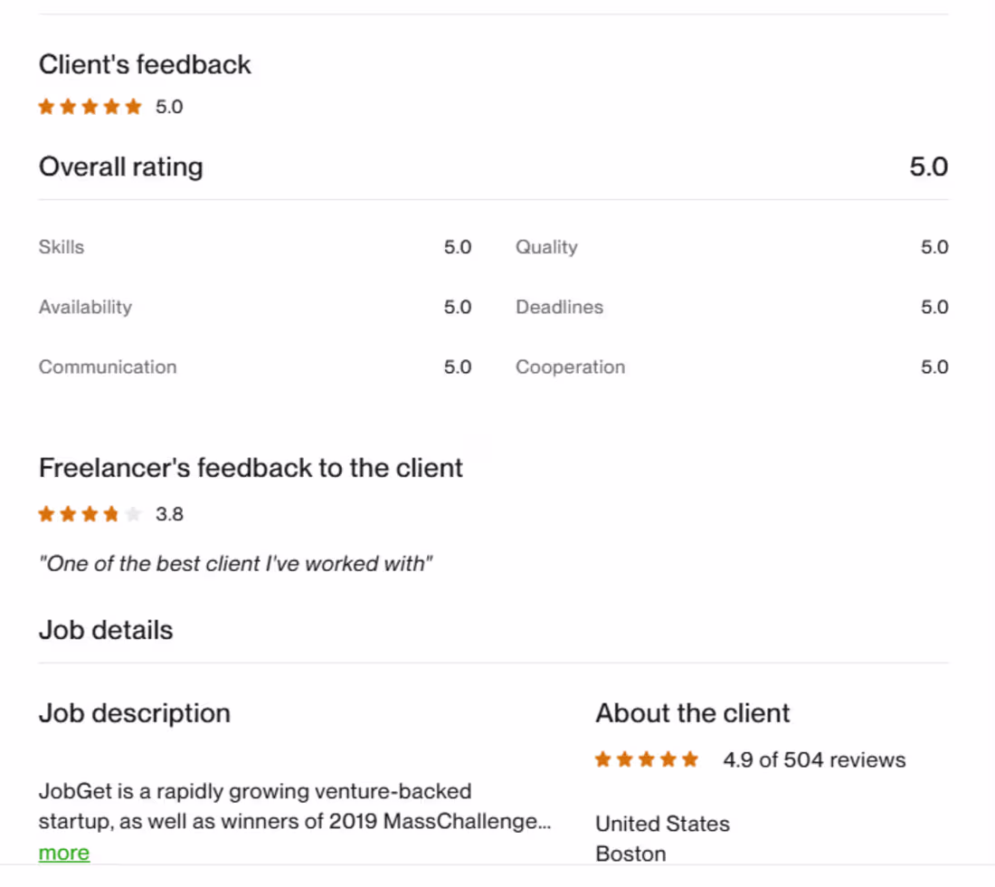Open the full description via the more link
Screen dimensions: 995x887
63,852
